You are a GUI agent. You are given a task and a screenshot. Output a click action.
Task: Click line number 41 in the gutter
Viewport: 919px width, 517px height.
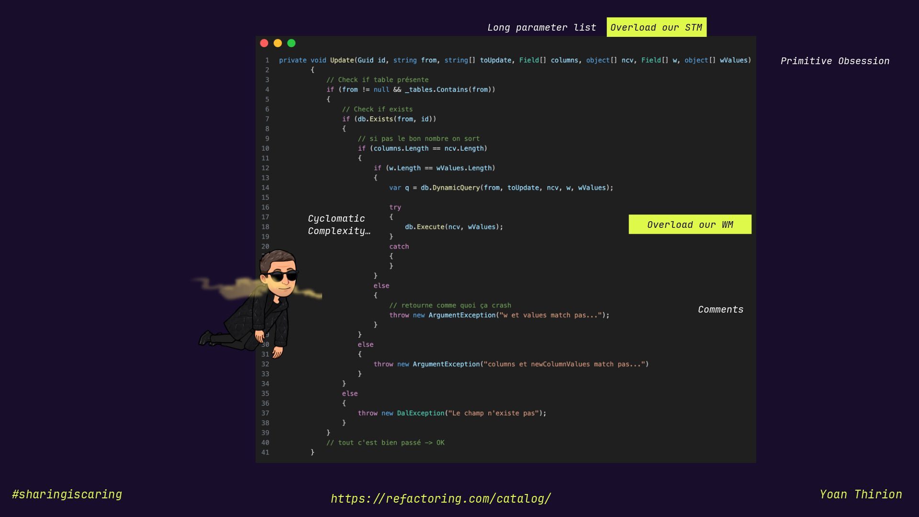coord(265,452)
